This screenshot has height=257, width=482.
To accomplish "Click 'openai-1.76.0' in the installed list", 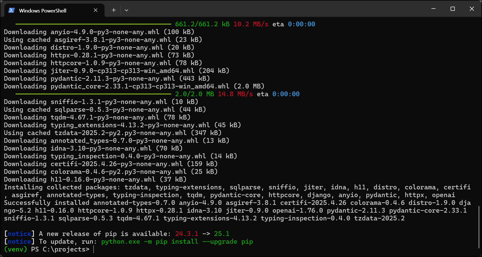I will (297, 210).
